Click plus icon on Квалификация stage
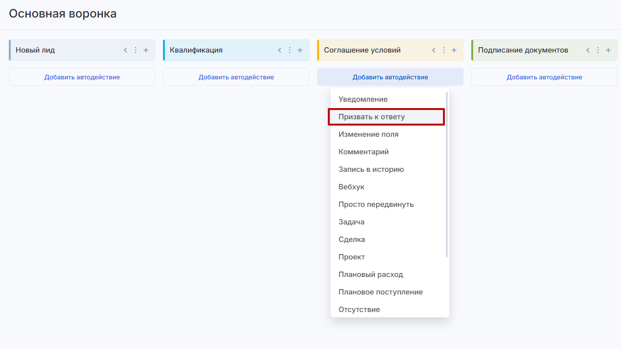 (x=300, y=50)
